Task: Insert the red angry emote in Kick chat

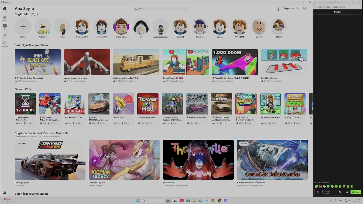Action: click(x=320, y=186)
